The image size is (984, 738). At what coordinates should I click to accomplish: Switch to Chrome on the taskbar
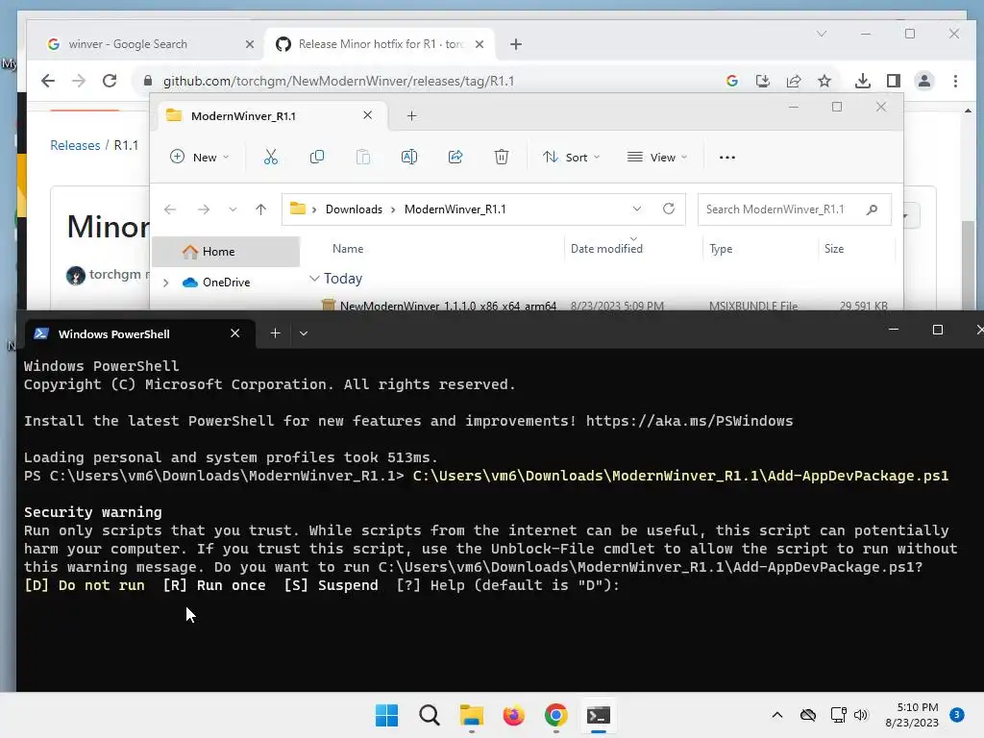click(556, 715)
